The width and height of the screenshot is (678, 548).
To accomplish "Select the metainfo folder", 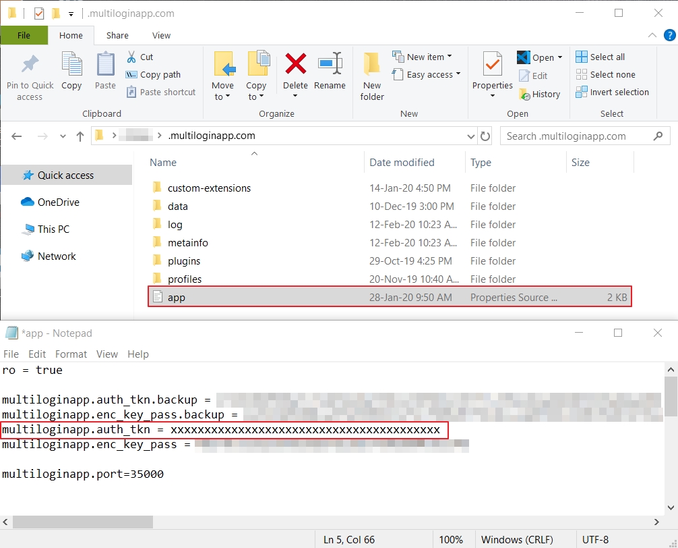I will (x=187, y=242).
